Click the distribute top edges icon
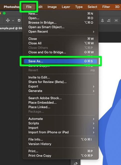The width and height of the screenshot is (121, 165). (x=116, y=20)
